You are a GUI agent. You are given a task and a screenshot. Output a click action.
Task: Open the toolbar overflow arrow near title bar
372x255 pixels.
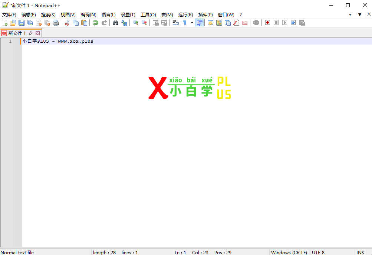[x=359, y=14]
